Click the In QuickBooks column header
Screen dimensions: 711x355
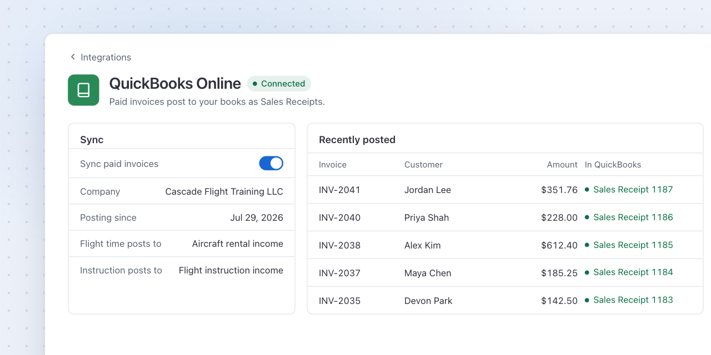(613, 165)
